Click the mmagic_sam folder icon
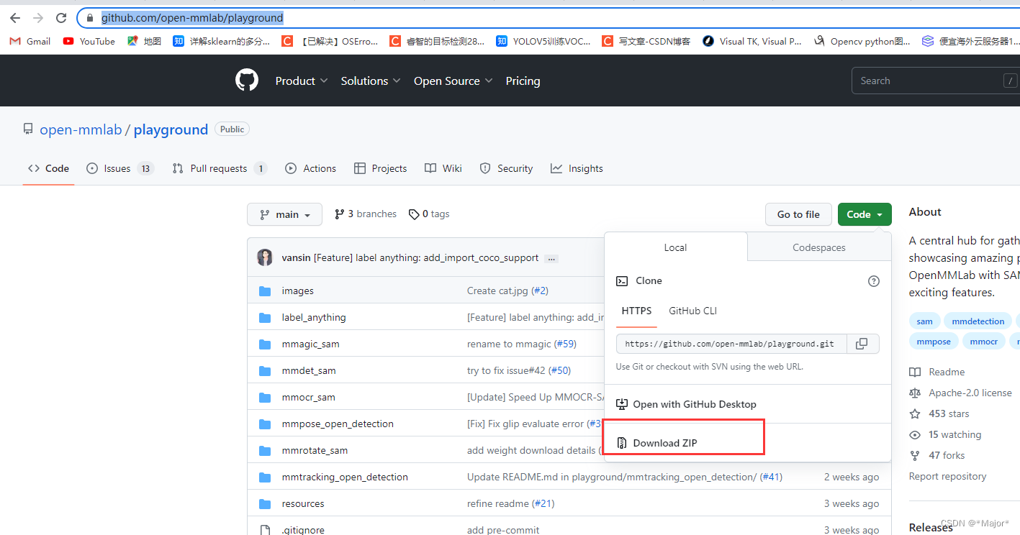Viewport: 1020px width, 535px height. 265,344
